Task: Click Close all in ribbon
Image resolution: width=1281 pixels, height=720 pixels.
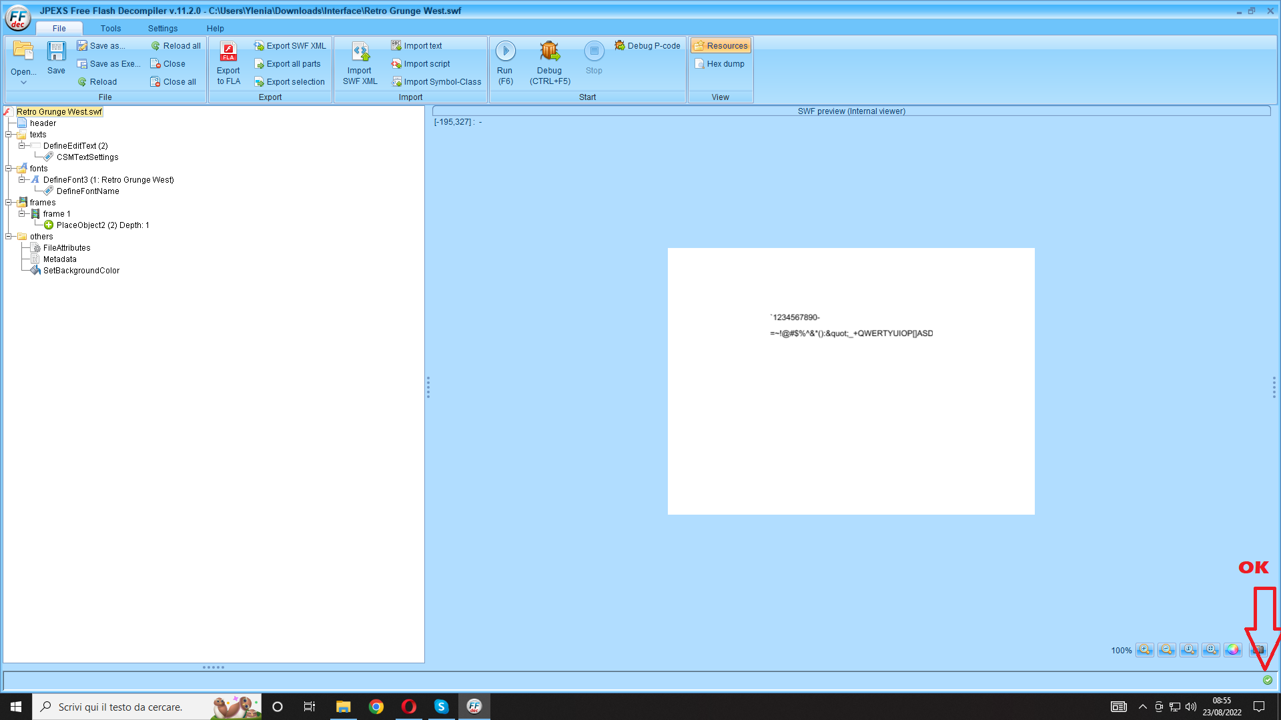Action: [x=173, y=82]
